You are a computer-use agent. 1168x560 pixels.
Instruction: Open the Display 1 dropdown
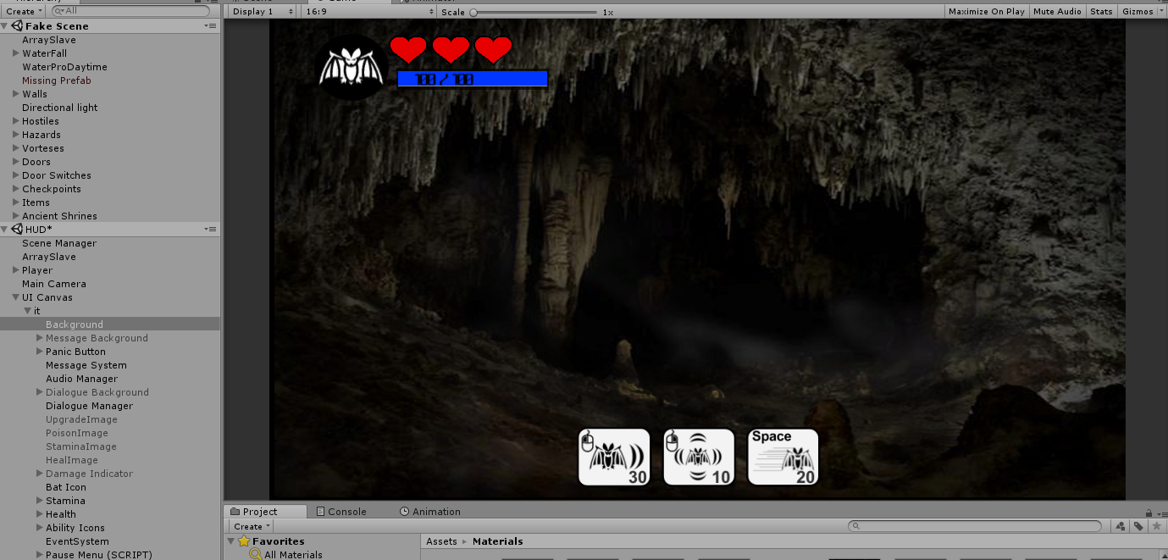click(x=261, y=11)
